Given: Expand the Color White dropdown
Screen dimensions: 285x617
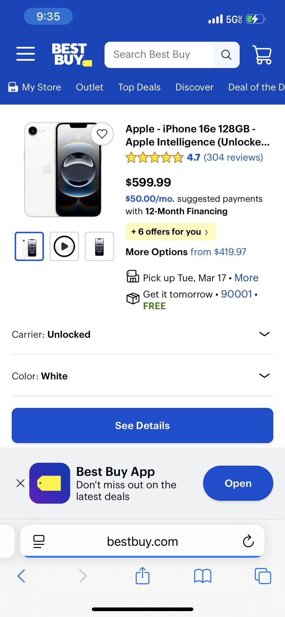Looking at the screenshot, I should (264, 376).
